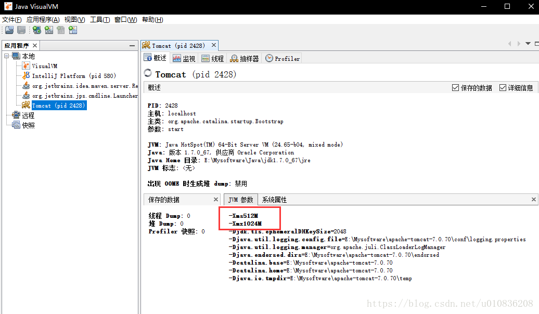The image size is (539, 314).
Task: Select VisualVM in the applications tree
Action: click(x=45, y=66)
